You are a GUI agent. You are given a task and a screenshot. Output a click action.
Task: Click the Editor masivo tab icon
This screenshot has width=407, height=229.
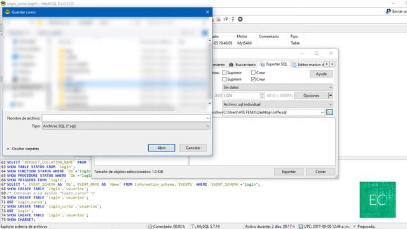point(294,65)
